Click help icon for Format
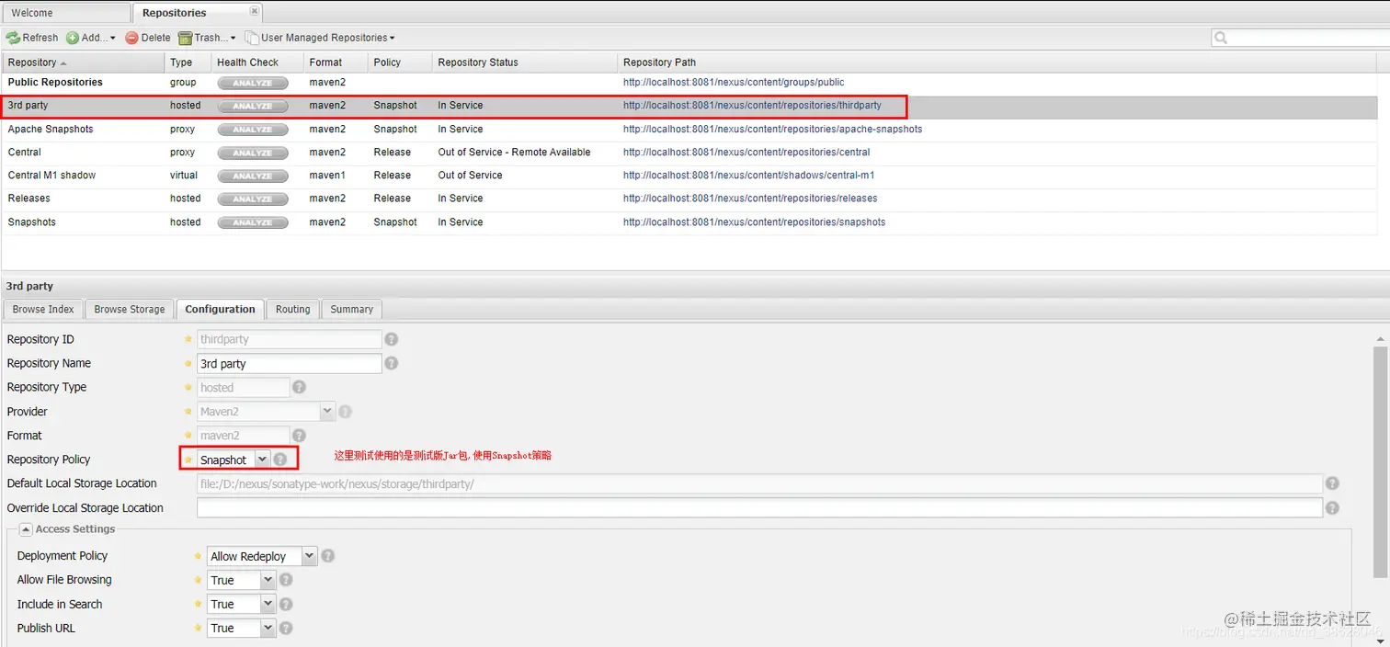Image resolution: width=1390 pixels, height=647 pixels. coord(299,436)
